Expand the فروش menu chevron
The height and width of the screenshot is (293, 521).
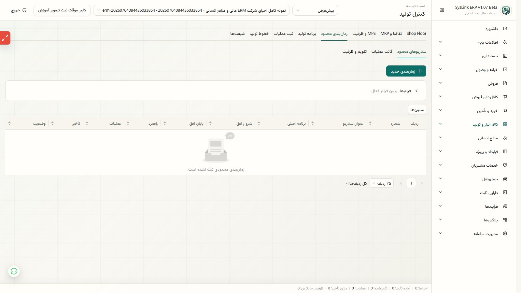pyautogui.click(x=440, y=83)
